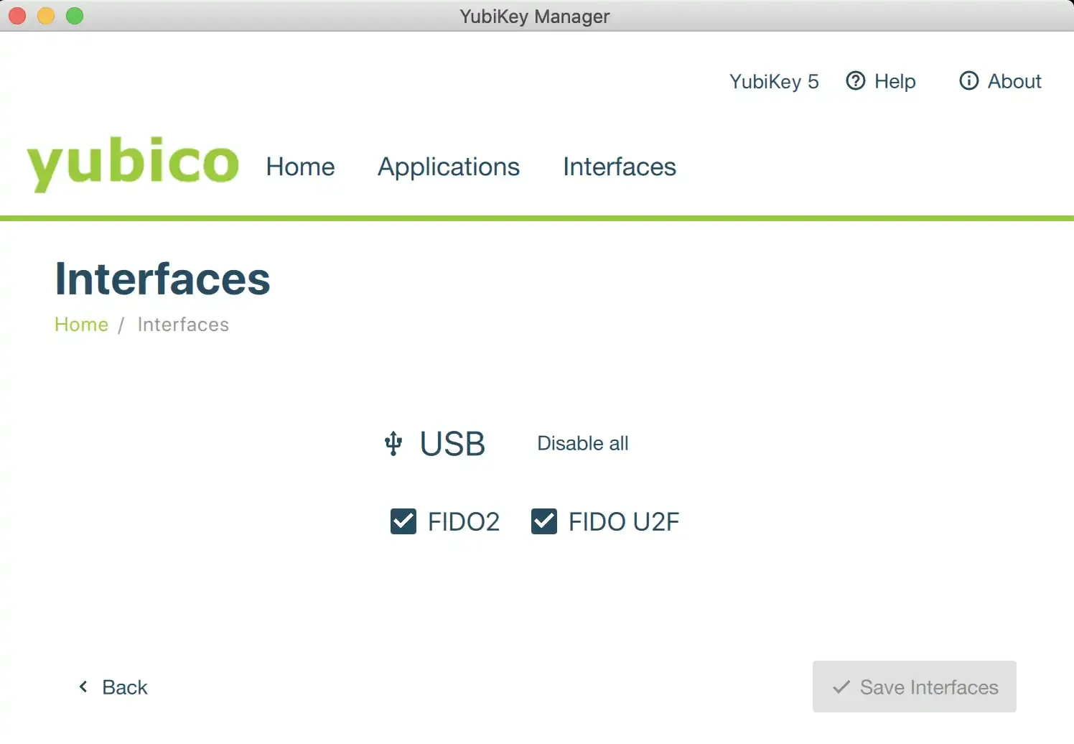Open the Applications navigation menu
The image size is (1074, 744).
pyautogui.click(x=449, y=167)
